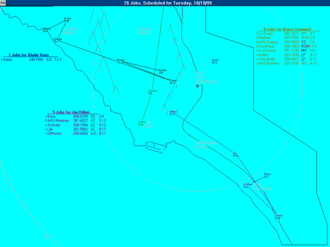Select the Ferrel job marker on map
The height and width of the screenshot is (247, 330).
173,81
